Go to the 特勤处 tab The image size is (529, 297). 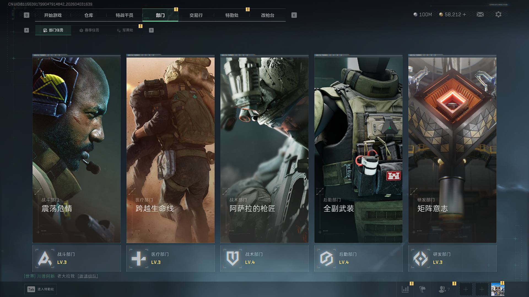(232, 15)
